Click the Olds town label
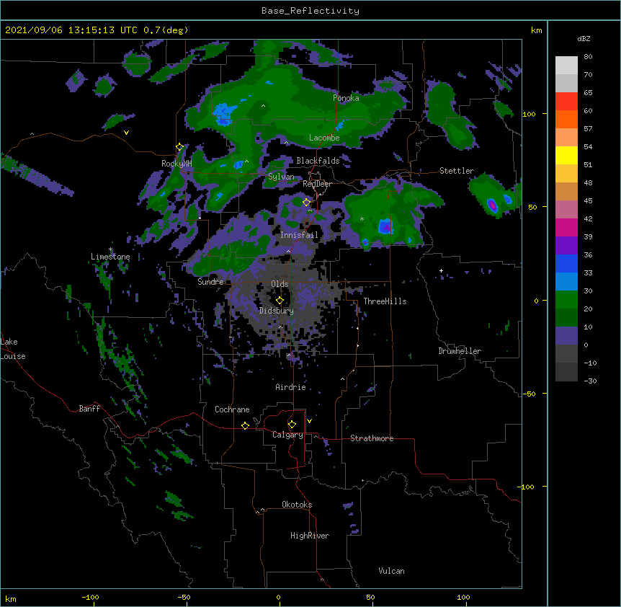Screen dimensions: 621x607 click(280, 284)
